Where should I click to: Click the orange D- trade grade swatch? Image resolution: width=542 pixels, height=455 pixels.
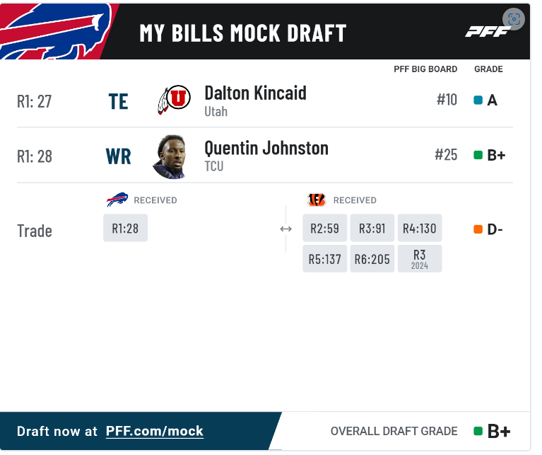point(478,229)
